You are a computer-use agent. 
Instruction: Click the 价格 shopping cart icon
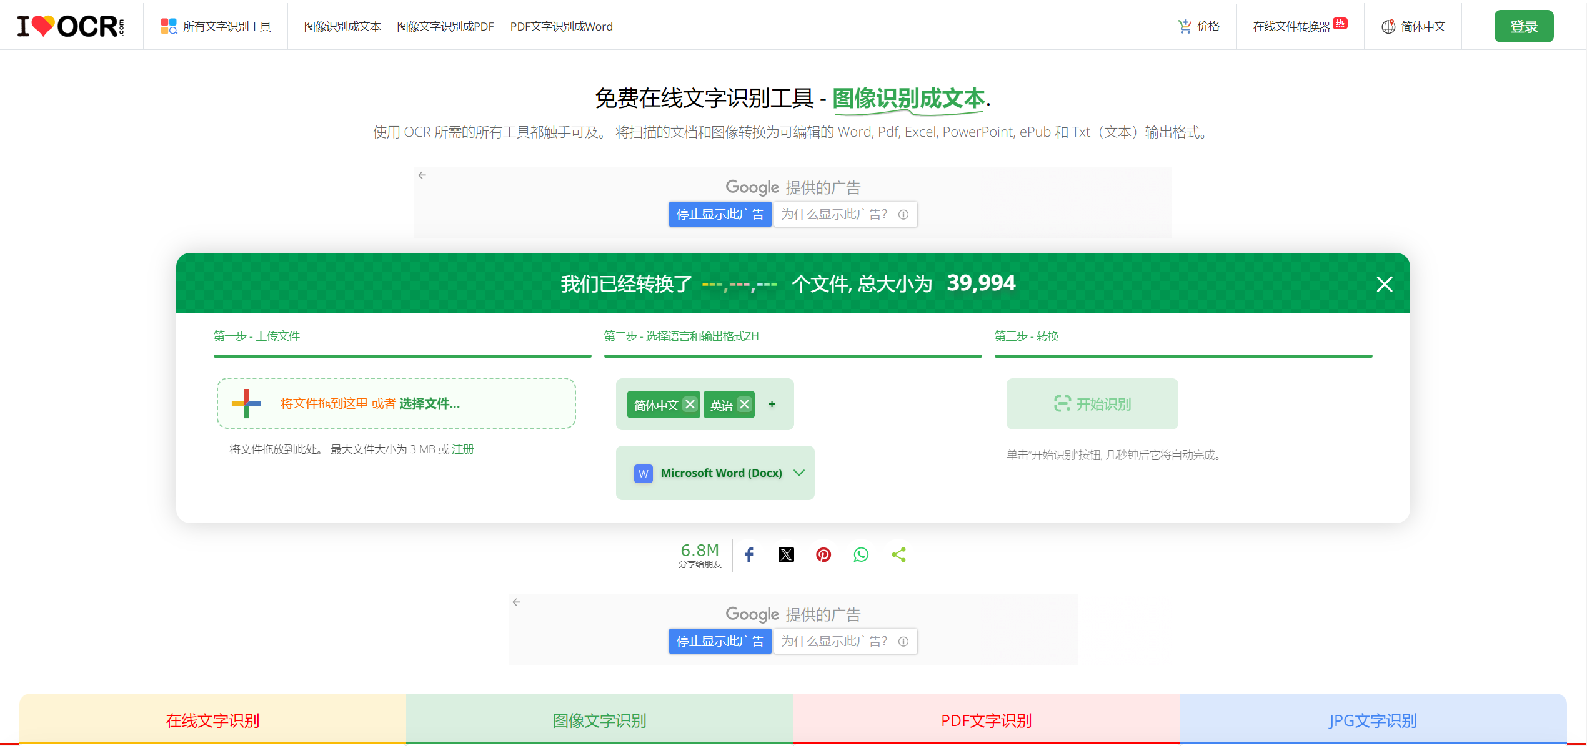click(x=1185, y=26)
